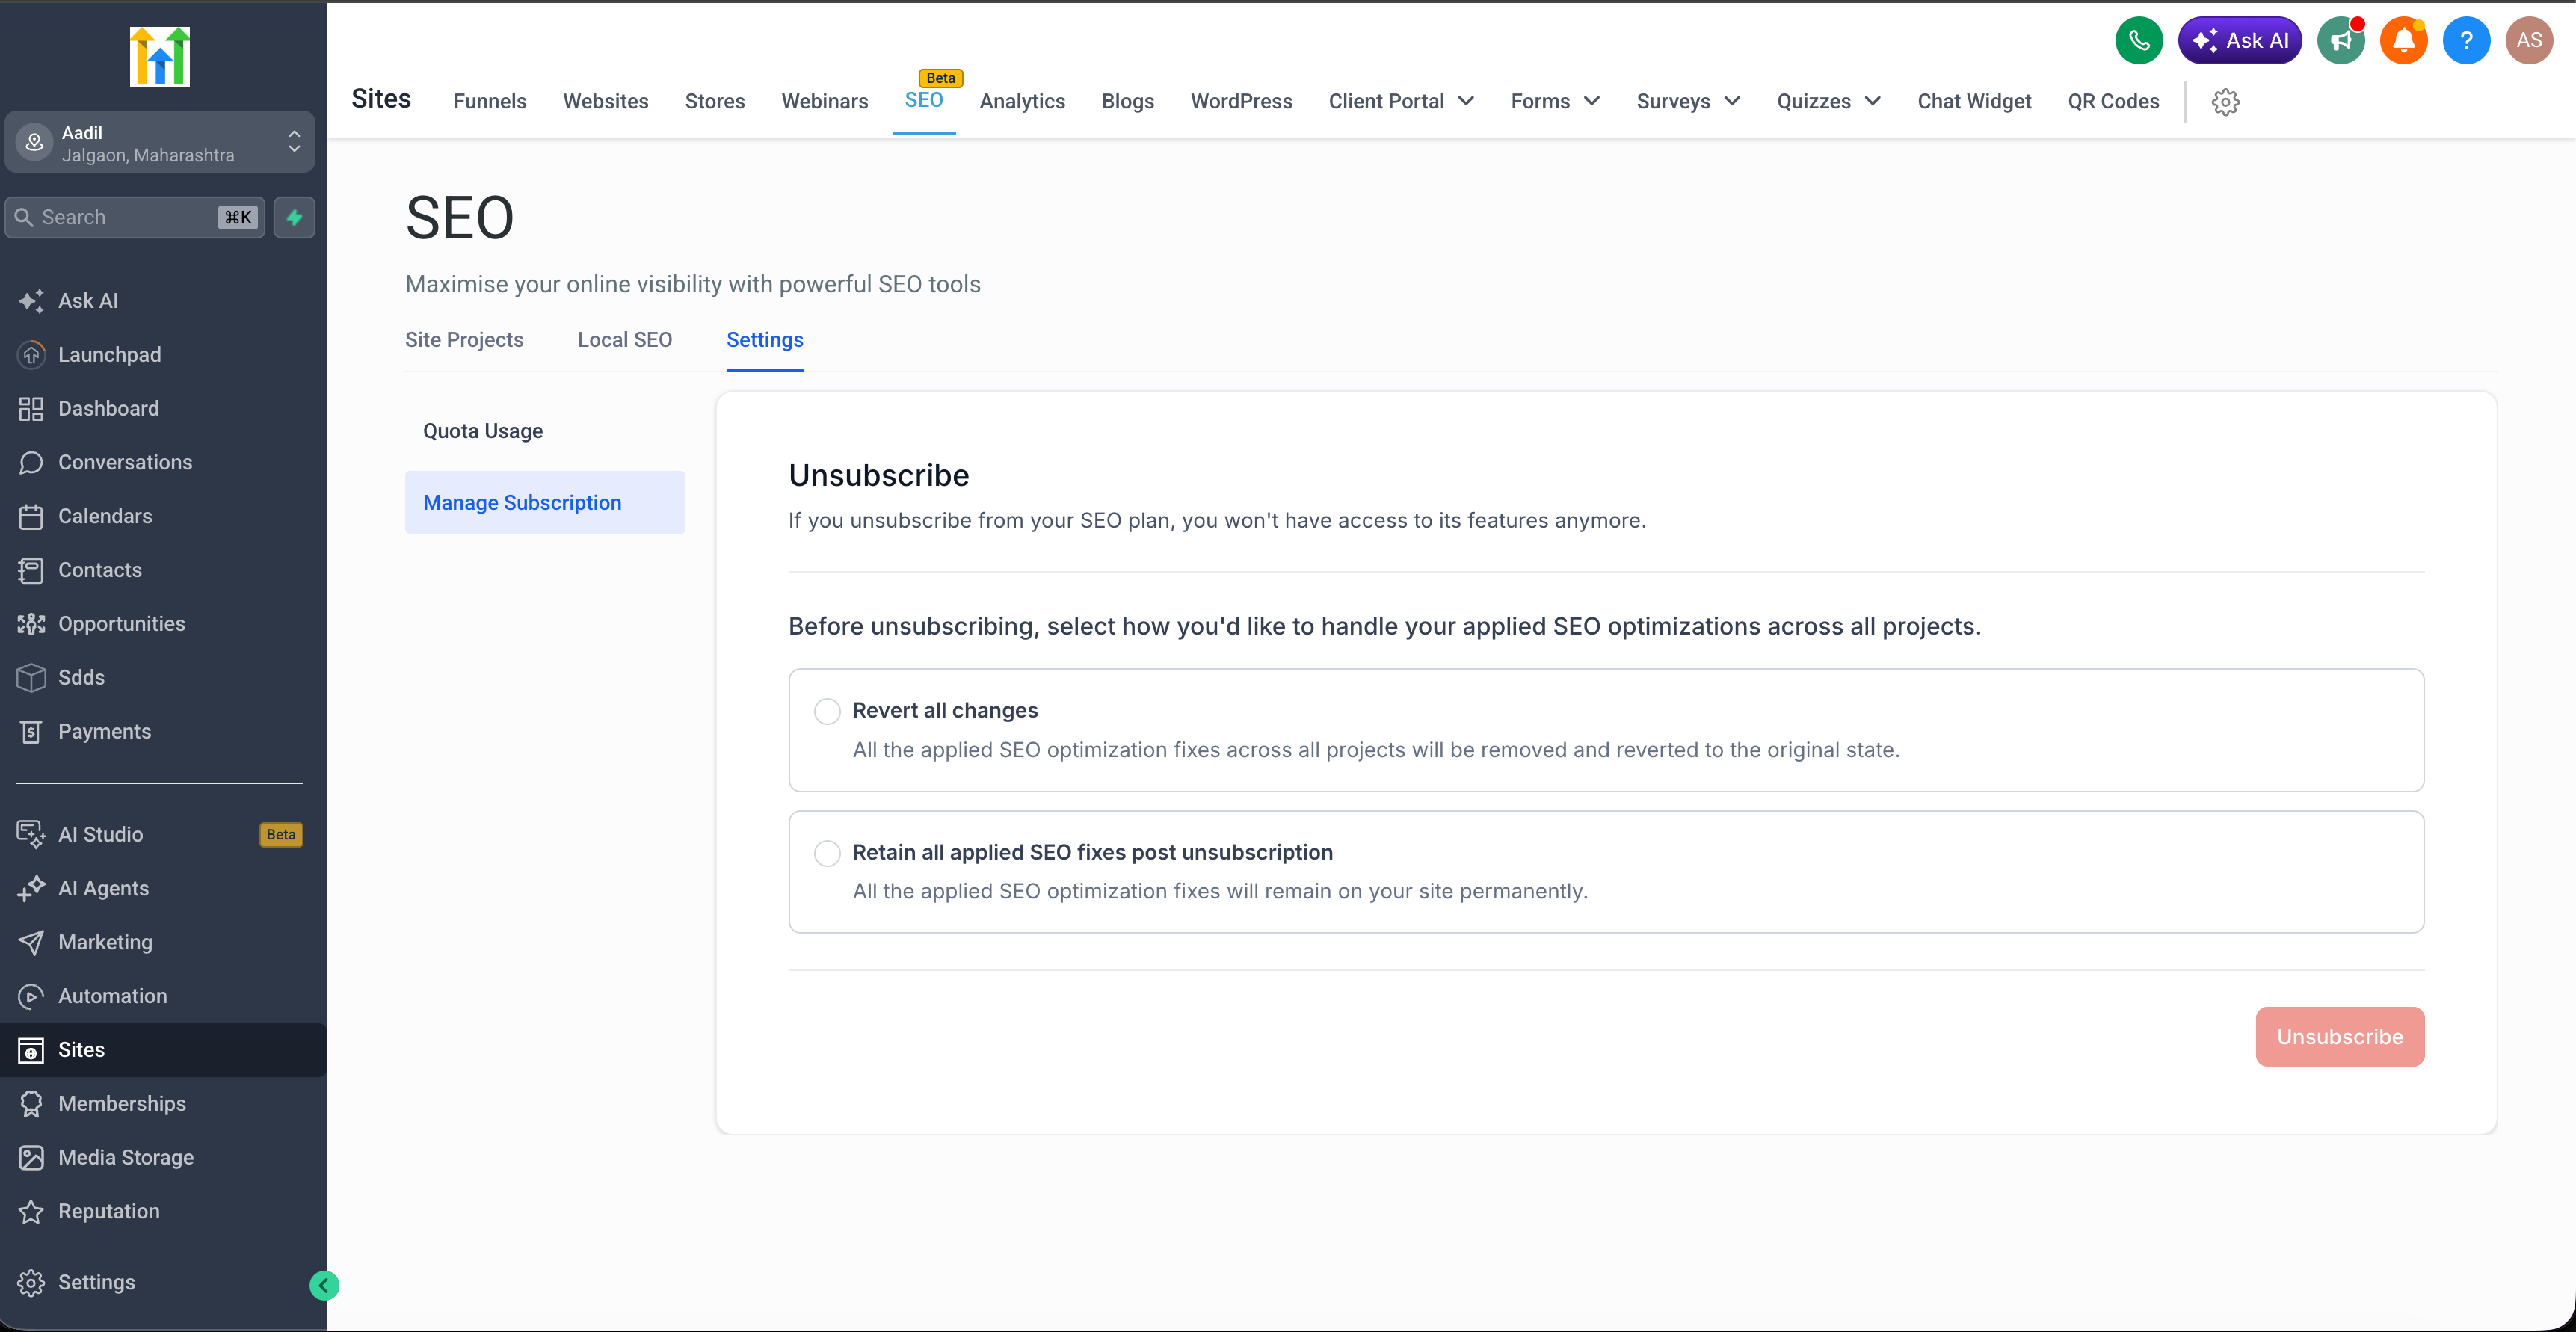Click the blue help question mark icon
The width and height of the screenshot is (2576, 1332).
pyautogui.click(x=2467, y=41)
